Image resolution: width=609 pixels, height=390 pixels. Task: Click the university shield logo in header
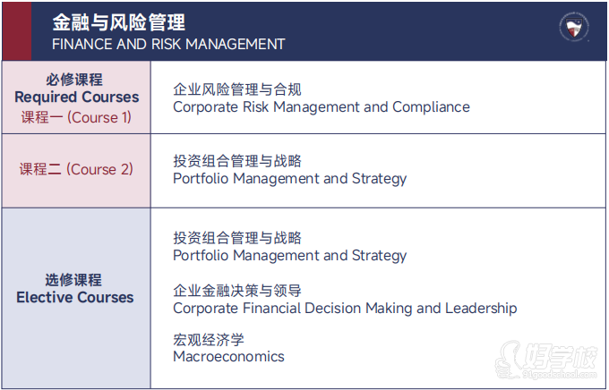[x=573, y=28]
